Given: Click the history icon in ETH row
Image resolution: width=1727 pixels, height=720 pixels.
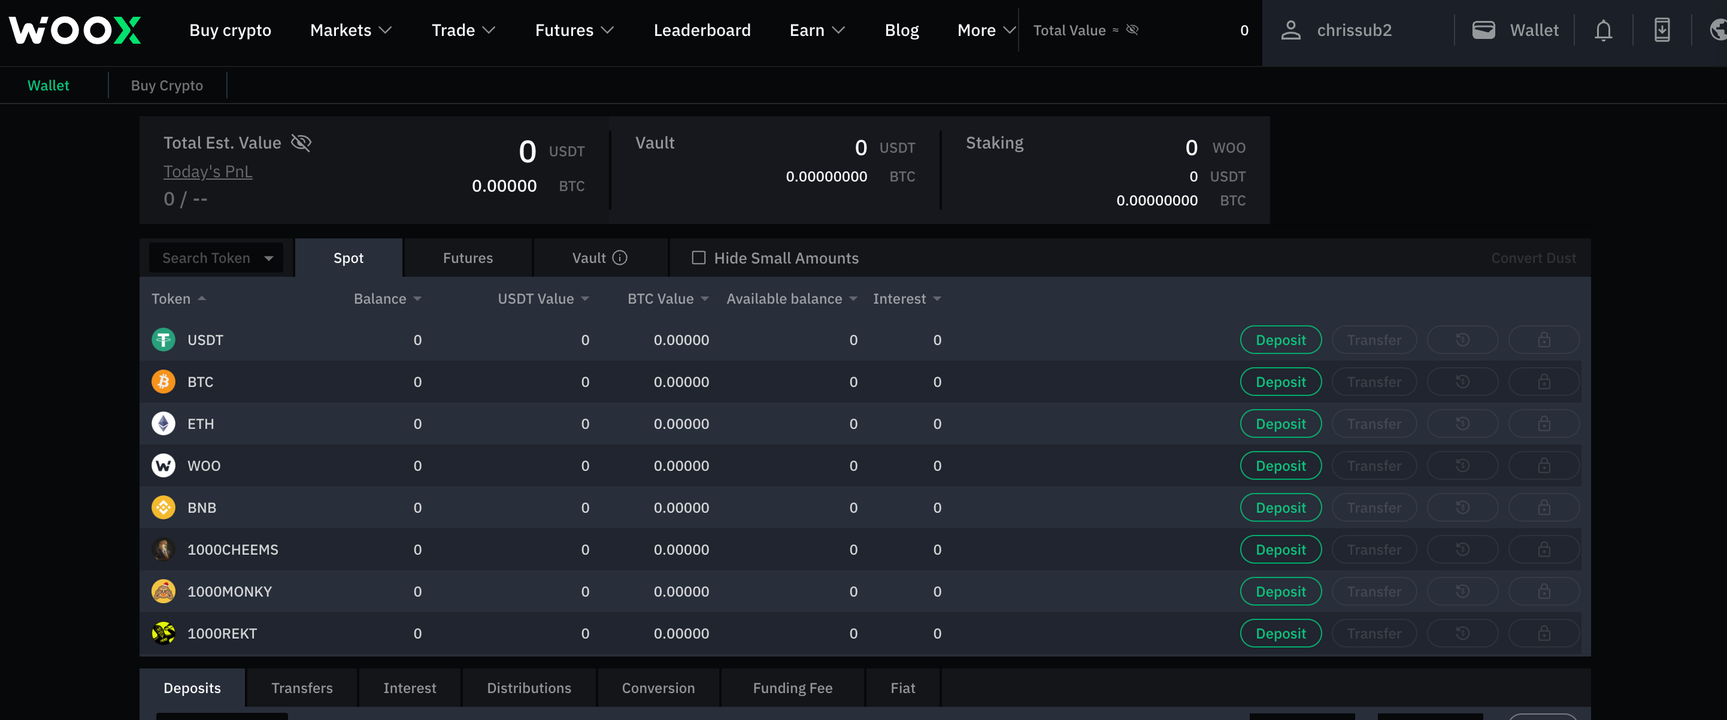Looking at the screenshot, I should (1462, 423).
